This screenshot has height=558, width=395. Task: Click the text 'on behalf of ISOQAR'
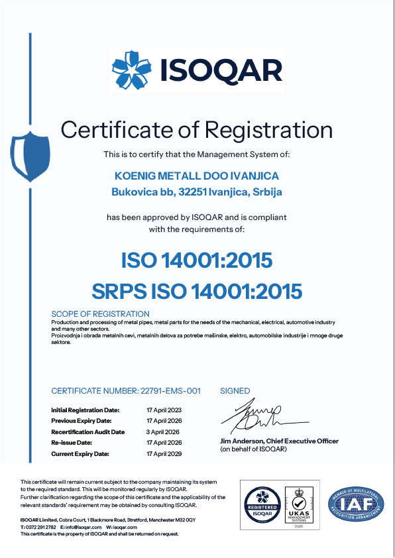253,449
